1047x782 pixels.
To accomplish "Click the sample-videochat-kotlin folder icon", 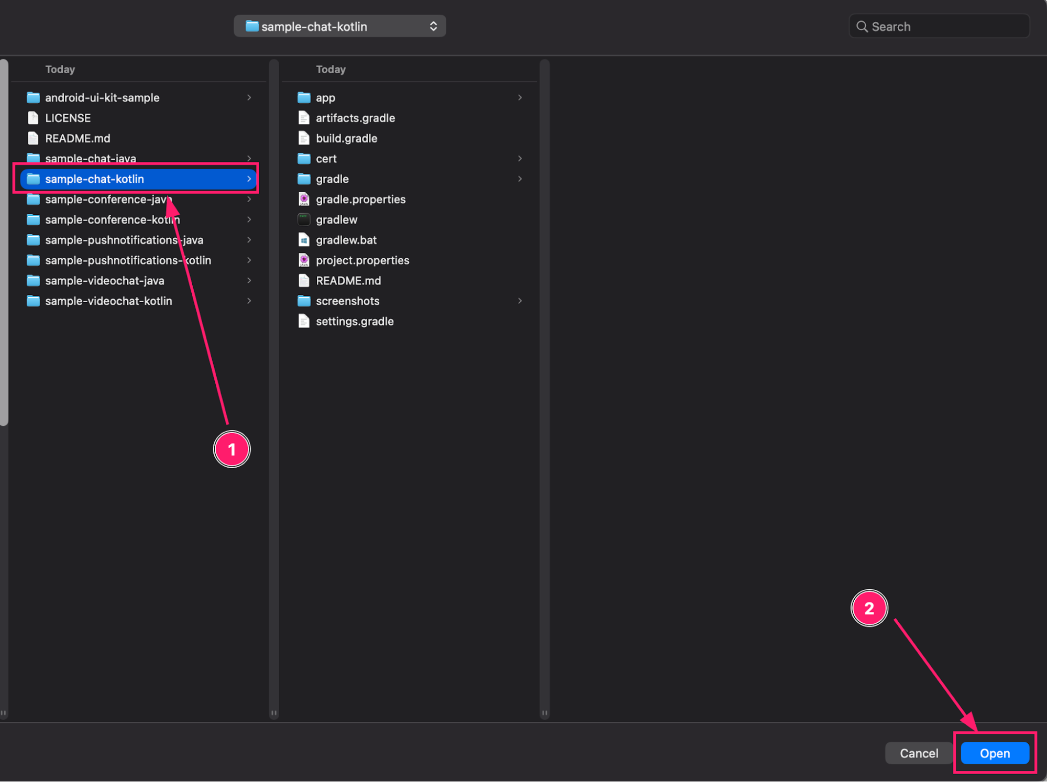I will [33, 301].
